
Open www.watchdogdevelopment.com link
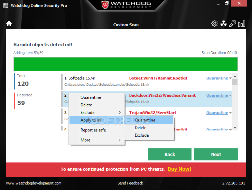coord(34,183)
